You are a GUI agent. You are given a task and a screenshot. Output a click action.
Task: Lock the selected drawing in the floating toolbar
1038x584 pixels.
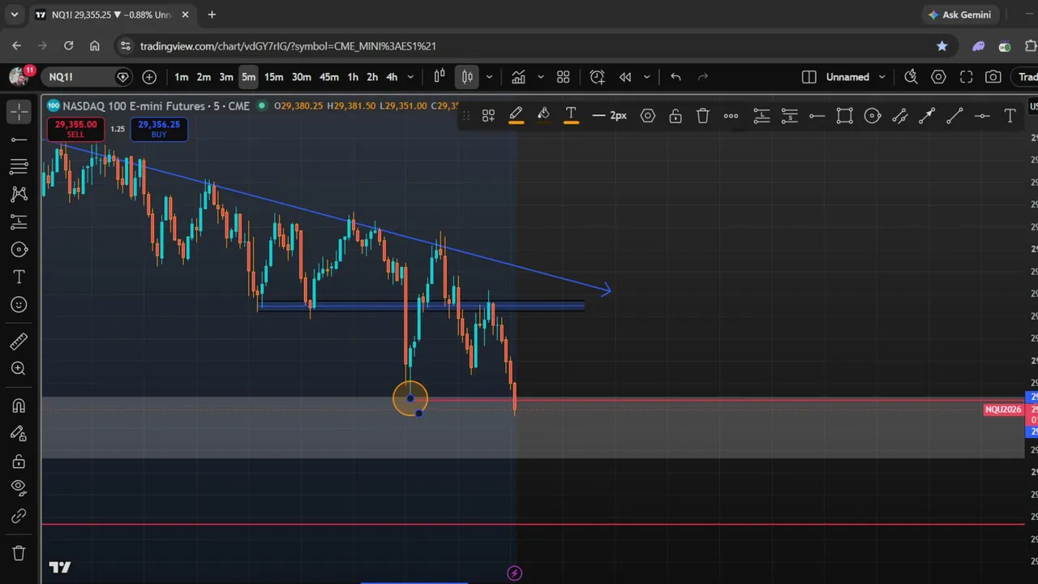(676, 116)
